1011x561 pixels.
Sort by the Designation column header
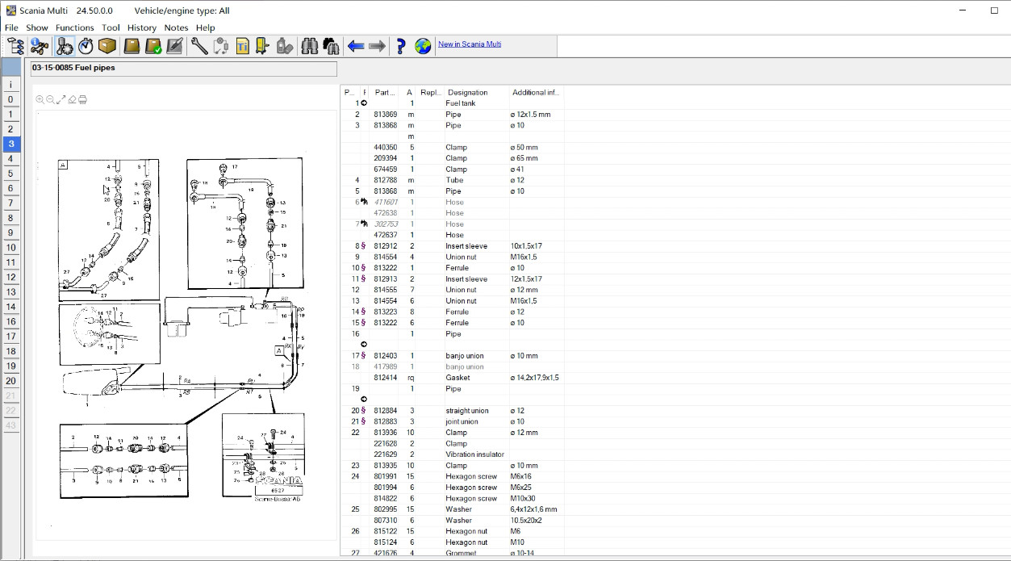(477, 93)
